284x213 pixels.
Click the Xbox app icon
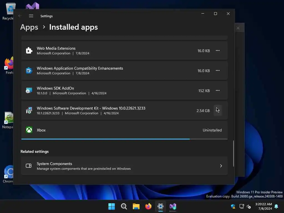click(29, 130)
